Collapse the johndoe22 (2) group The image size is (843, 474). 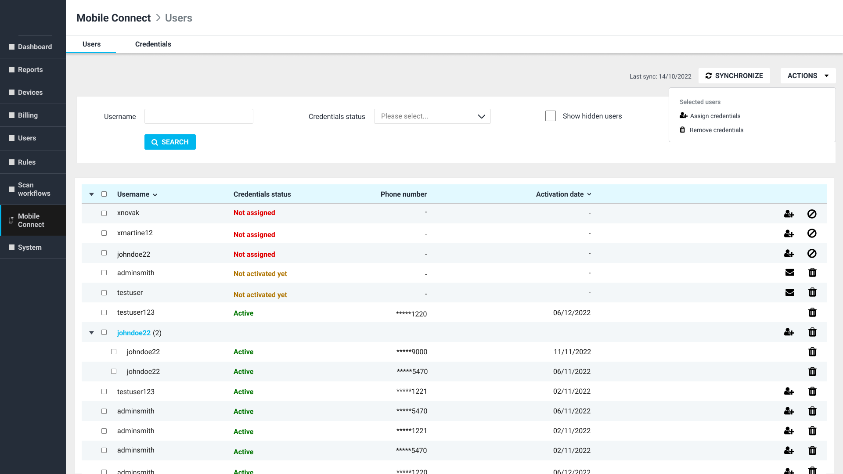click(91, 333)
